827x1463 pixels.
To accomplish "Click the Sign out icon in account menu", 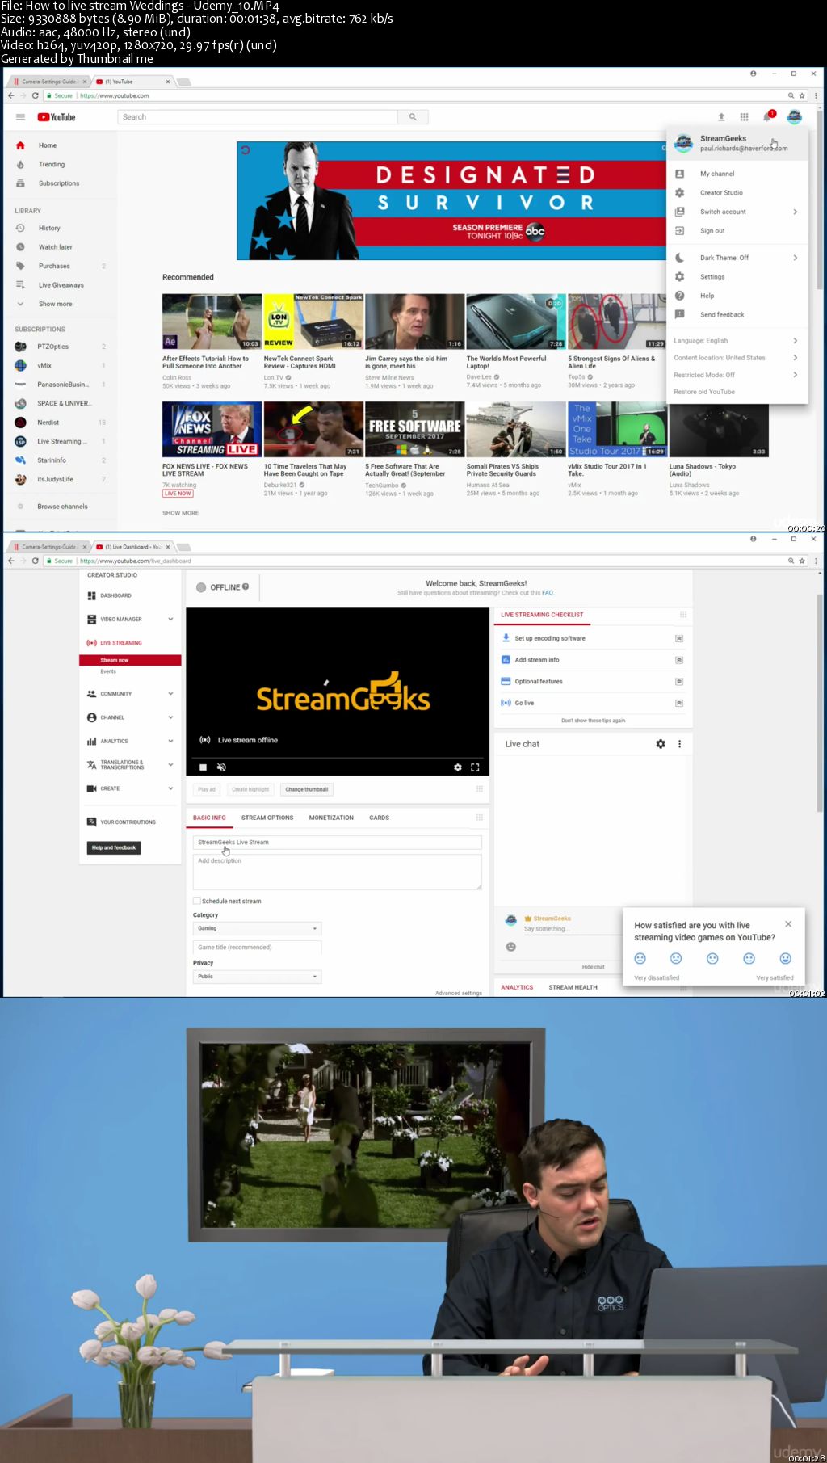I will (x=680, y=231).
